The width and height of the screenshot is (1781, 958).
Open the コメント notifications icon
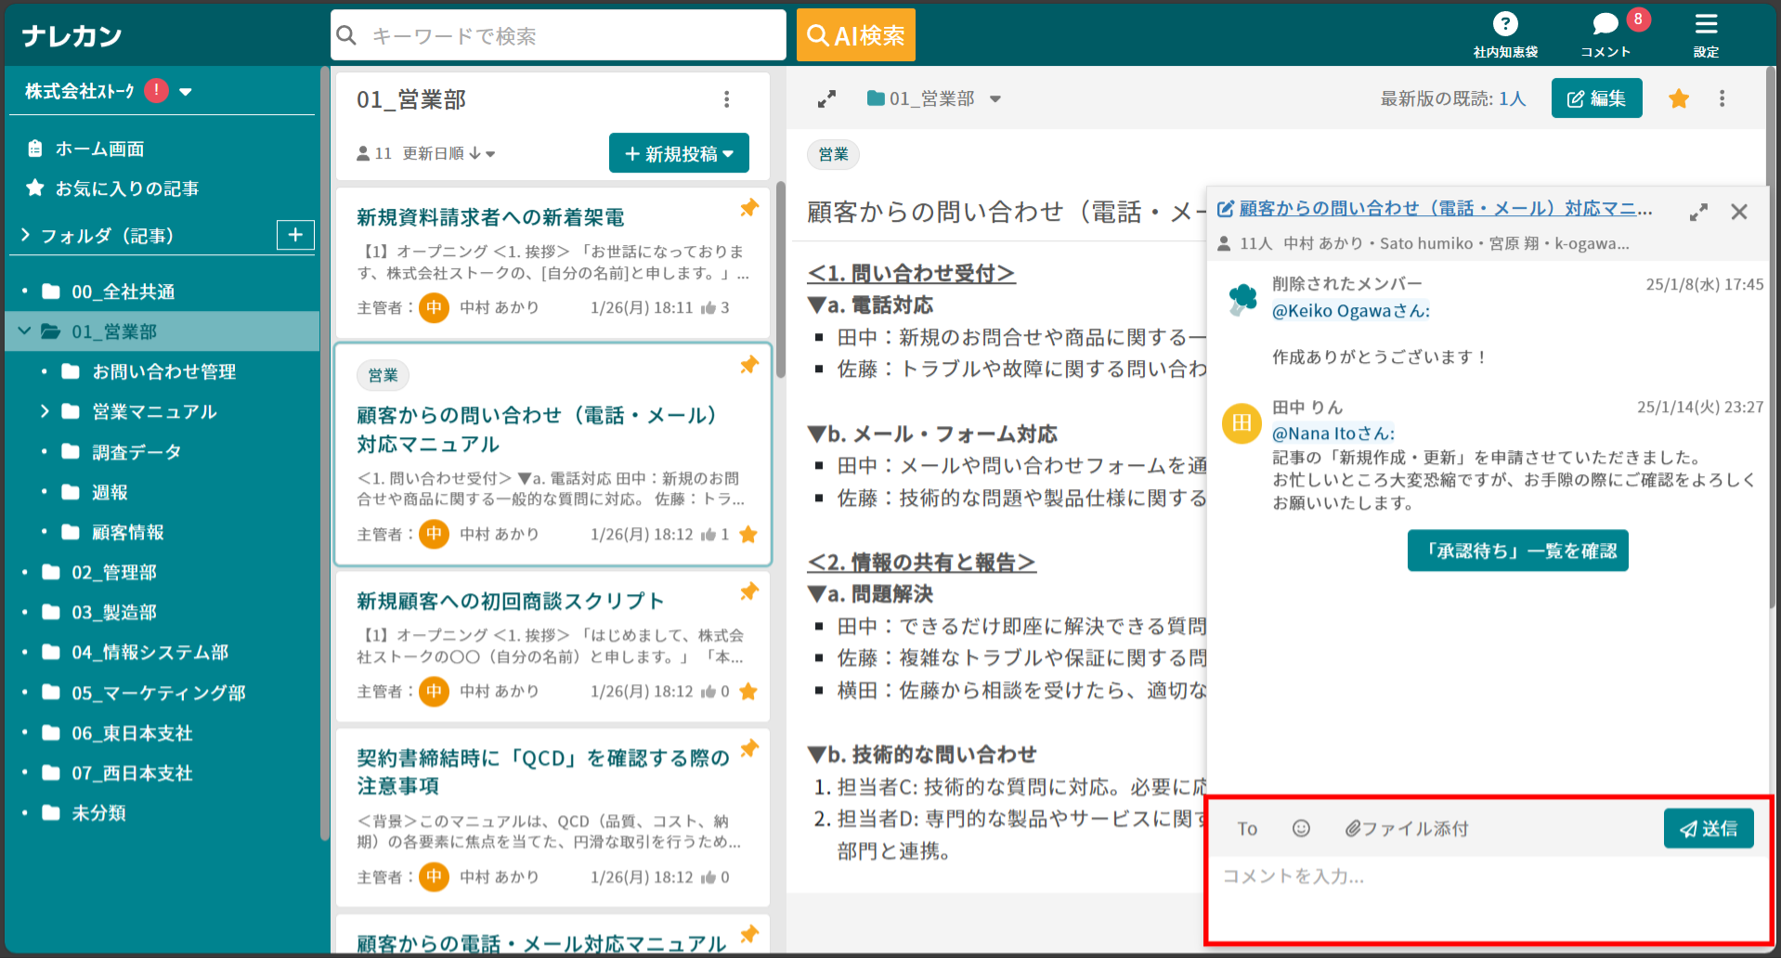(x=1605, y=23)
